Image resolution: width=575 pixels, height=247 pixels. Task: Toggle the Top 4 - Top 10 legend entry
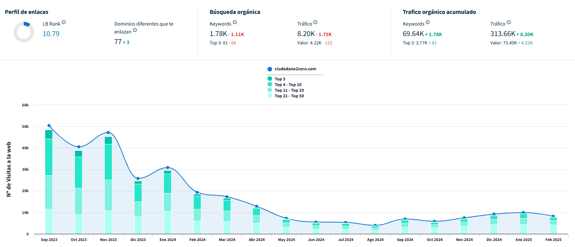pos(284,85)
